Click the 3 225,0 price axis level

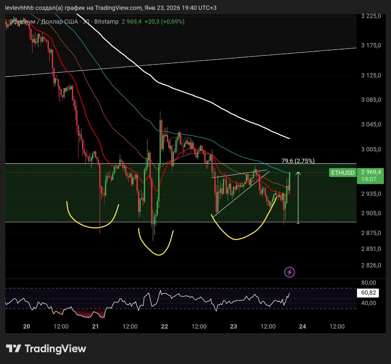point(371,16)
